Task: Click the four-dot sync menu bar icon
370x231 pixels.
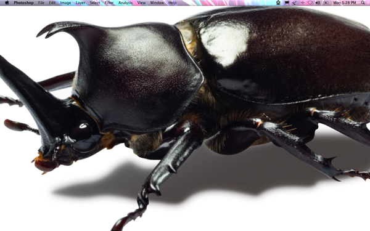Action: [302, 2]
